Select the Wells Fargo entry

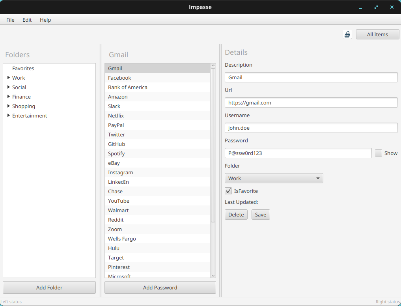pos(157,239)
